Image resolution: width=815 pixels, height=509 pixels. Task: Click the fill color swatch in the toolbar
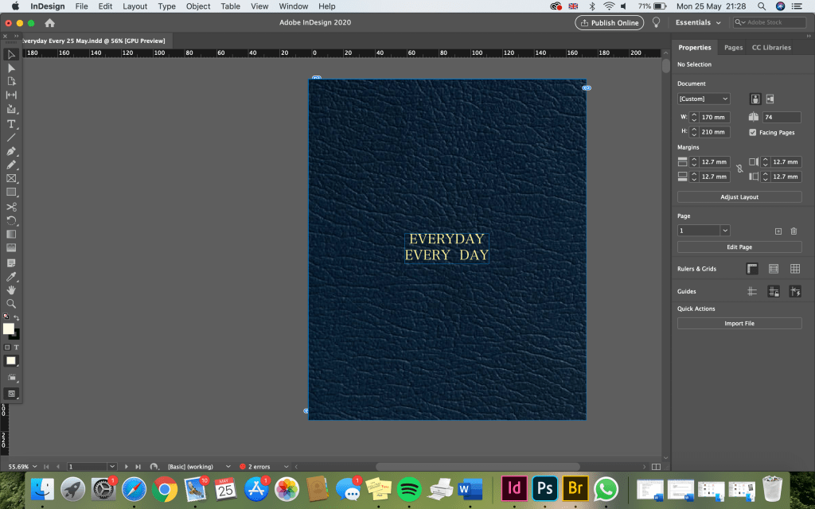[x=8, y=328]
